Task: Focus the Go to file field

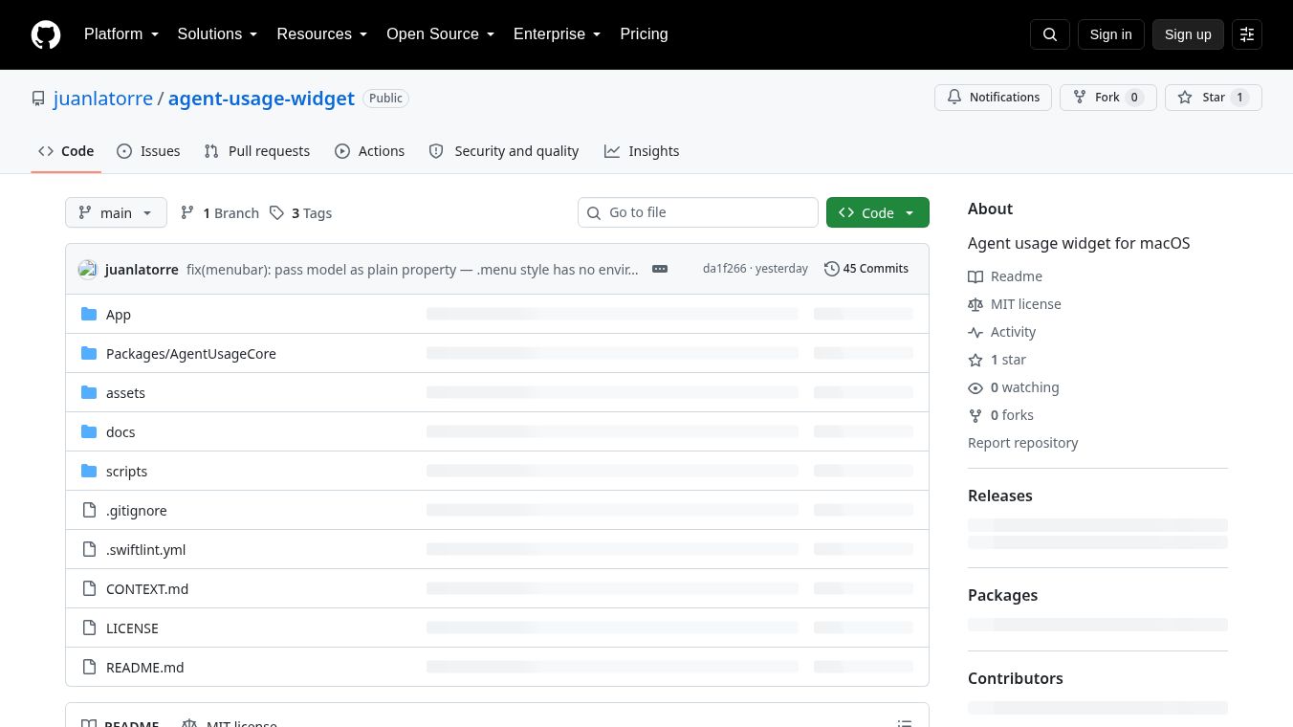Action: coord(698,212)
